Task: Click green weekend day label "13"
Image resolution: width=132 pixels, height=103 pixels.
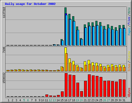Action: [x=54, y=100]
